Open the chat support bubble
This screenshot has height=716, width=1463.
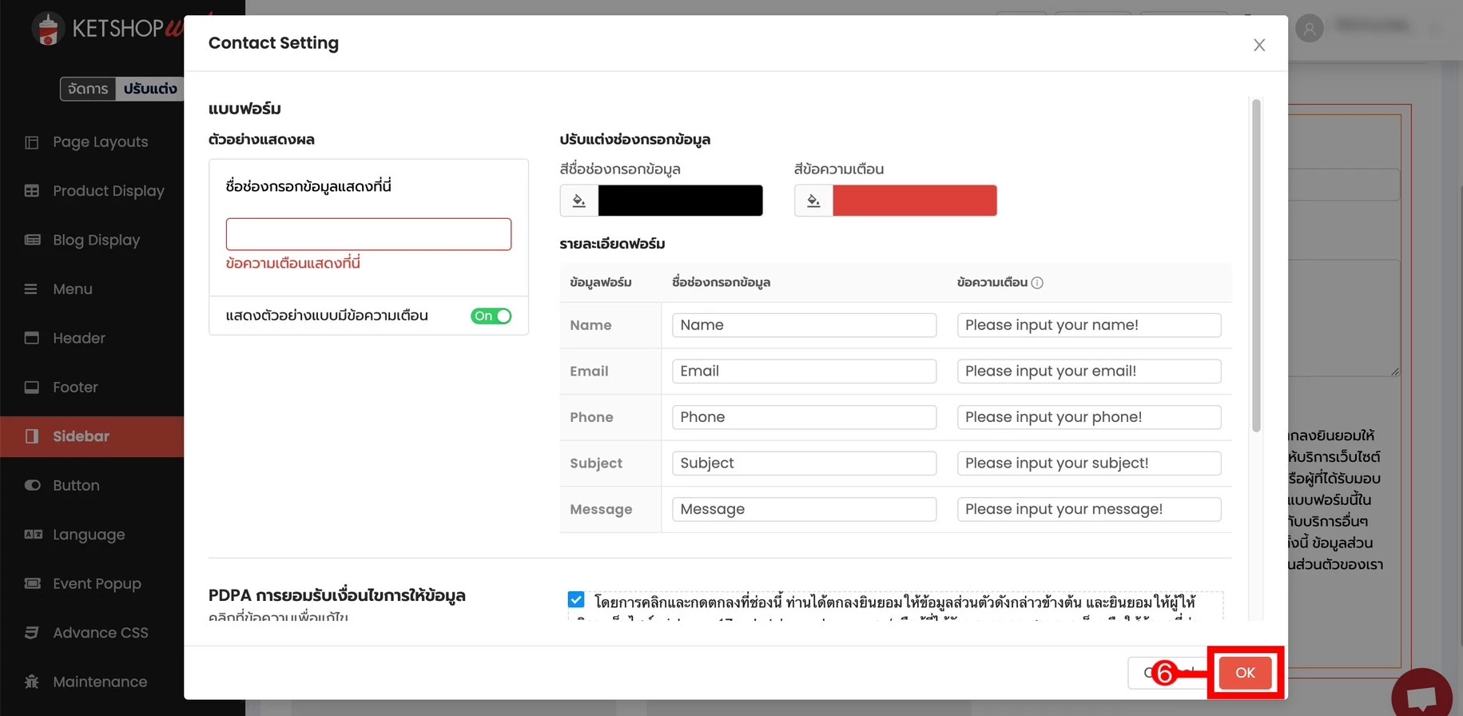tap(1421, 696)
